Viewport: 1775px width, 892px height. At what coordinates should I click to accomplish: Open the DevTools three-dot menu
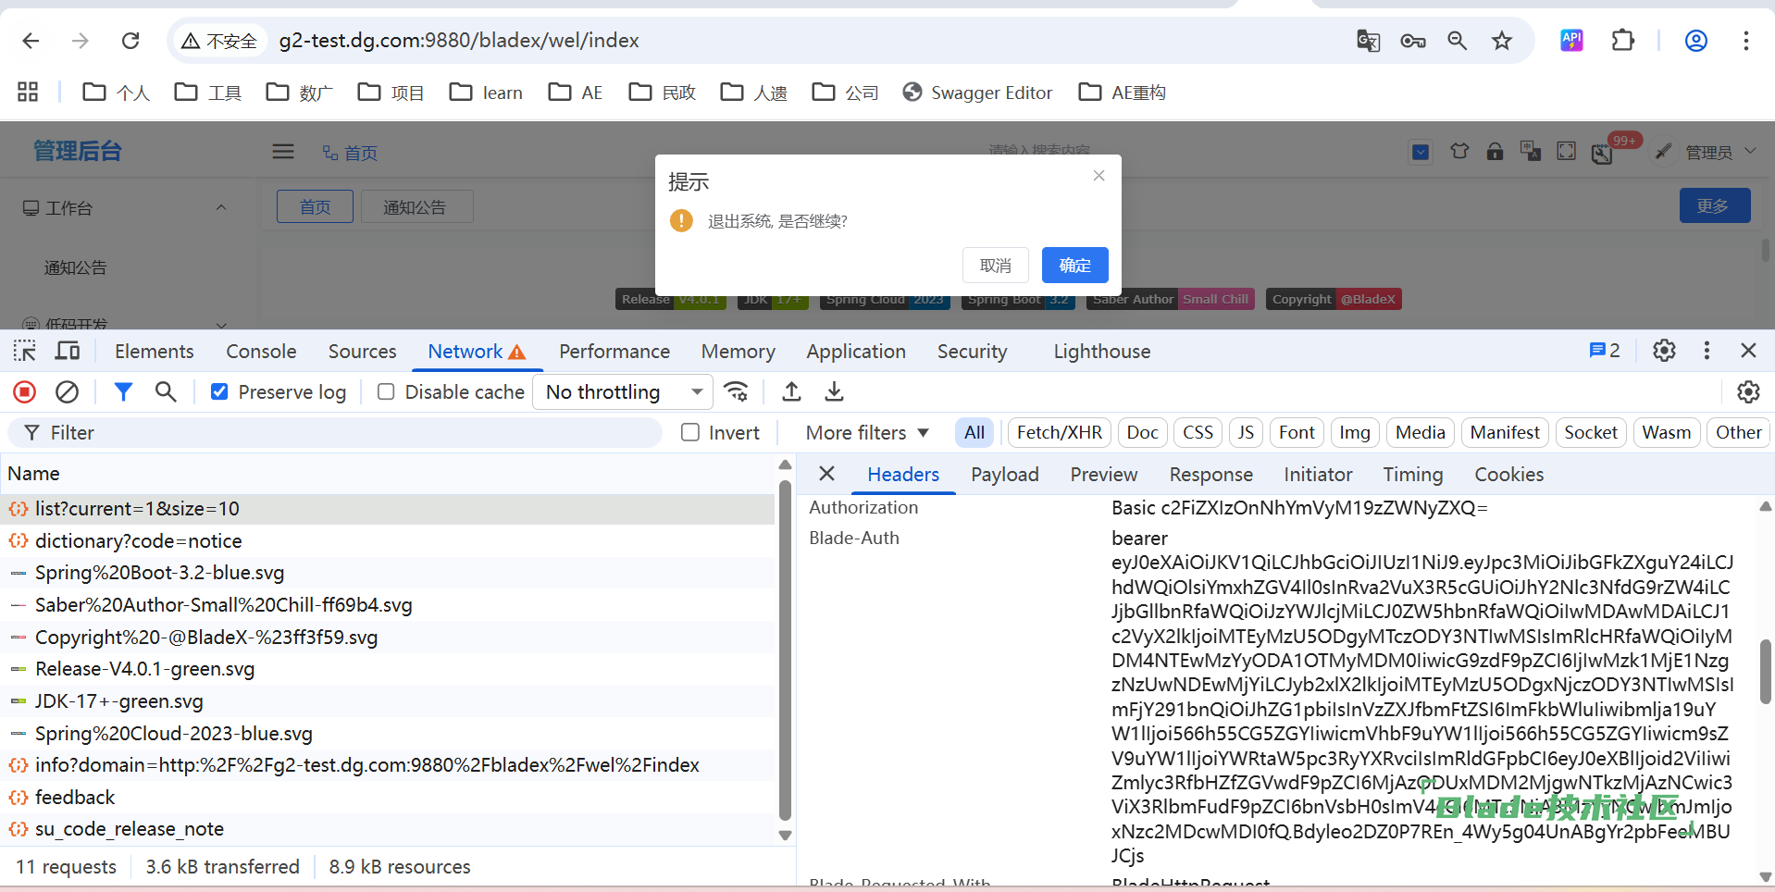(x=1707, y=351)
